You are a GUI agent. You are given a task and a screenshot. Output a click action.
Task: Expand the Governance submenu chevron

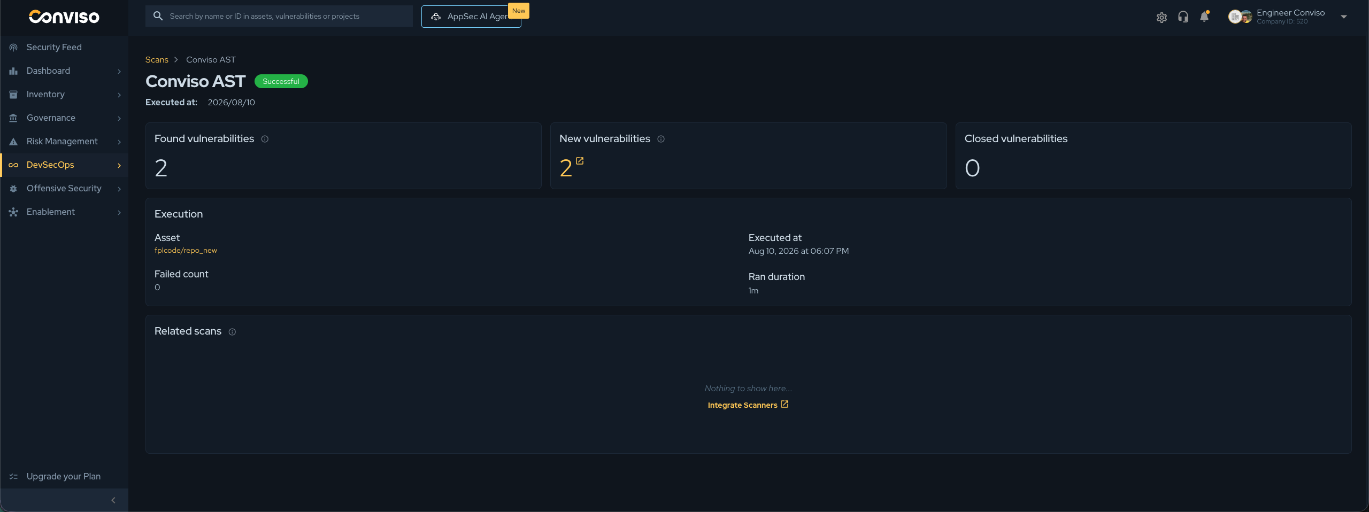119,118
